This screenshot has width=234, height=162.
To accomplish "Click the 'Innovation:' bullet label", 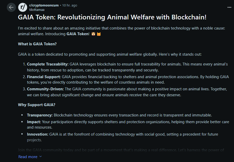I will (38, 134).
